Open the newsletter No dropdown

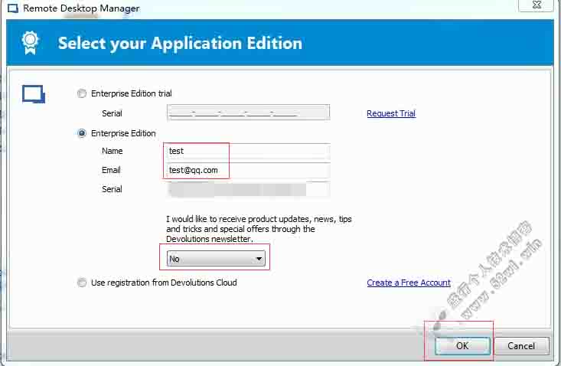point(216,258)
